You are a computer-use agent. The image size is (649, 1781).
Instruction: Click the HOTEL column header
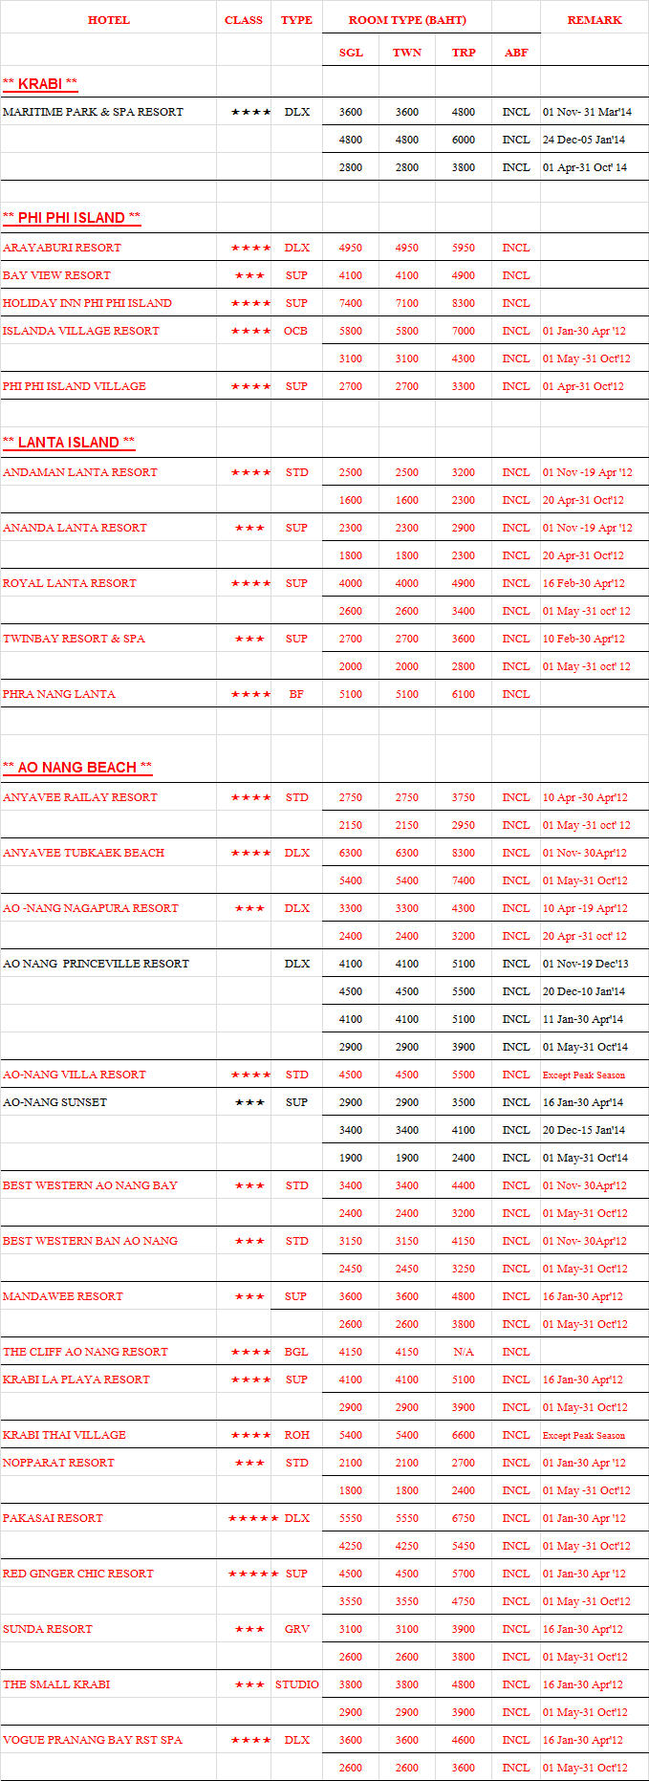(108, 20)
